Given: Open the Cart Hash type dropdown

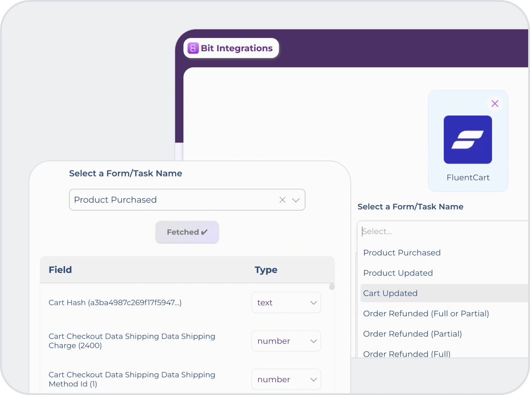Looking at the screenshot, I should [x=286, y=302].
